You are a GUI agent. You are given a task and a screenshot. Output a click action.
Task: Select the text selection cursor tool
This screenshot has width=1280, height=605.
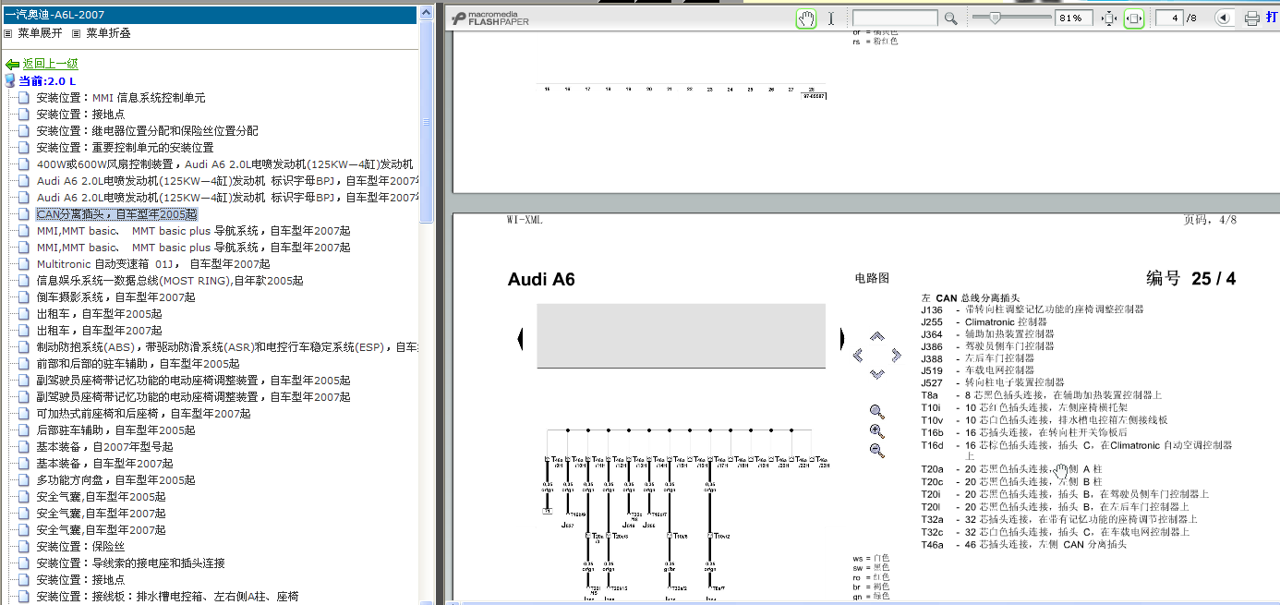831,18
